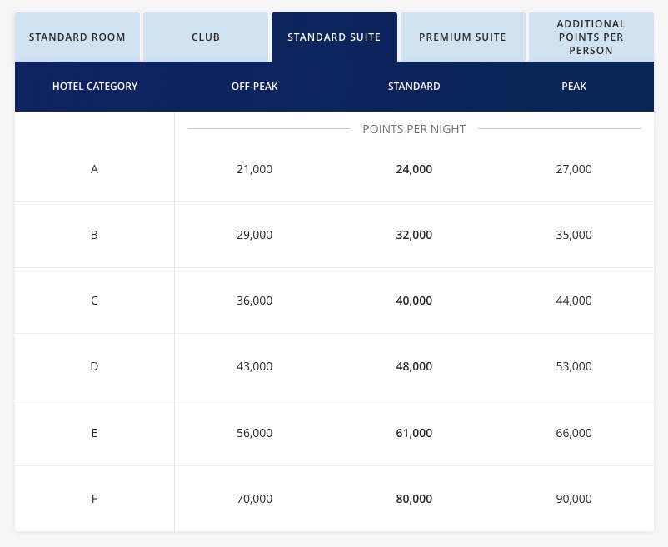Select the Standard Suite tab
Screen dimensions: 668x547
(x=334, y=37)
